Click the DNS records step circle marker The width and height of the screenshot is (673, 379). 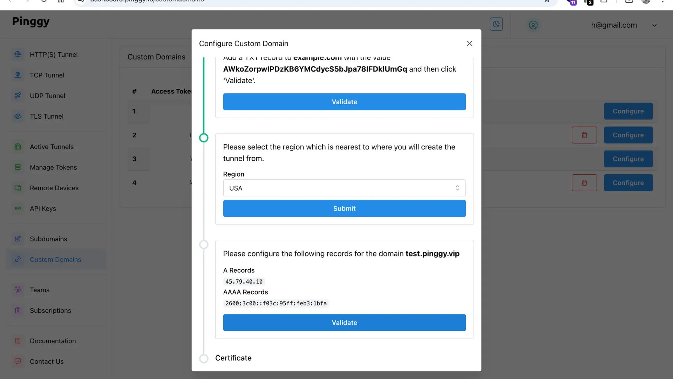point(204,245)
